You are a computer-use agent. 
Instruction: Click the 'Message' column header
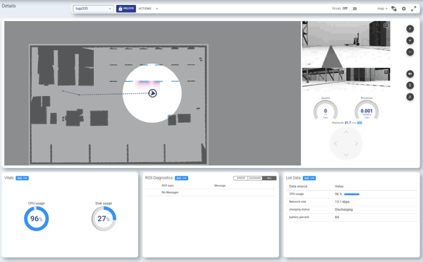pos(219,186)
